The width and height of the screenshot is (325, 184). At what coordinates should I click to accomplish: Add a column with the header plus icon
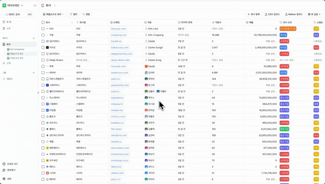point(72,22)
